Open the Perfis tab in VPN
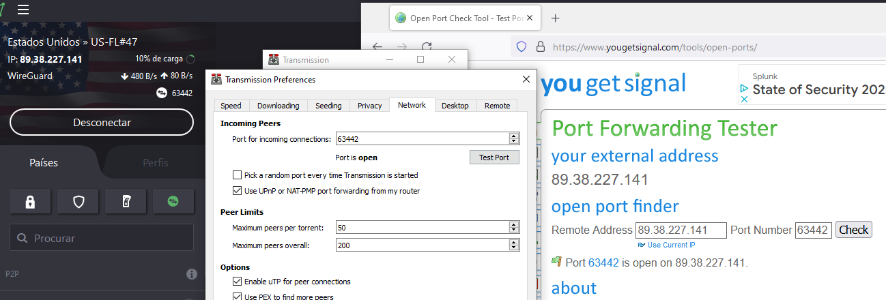Screen dimensions: 886x300 click(x=156, y=163)
